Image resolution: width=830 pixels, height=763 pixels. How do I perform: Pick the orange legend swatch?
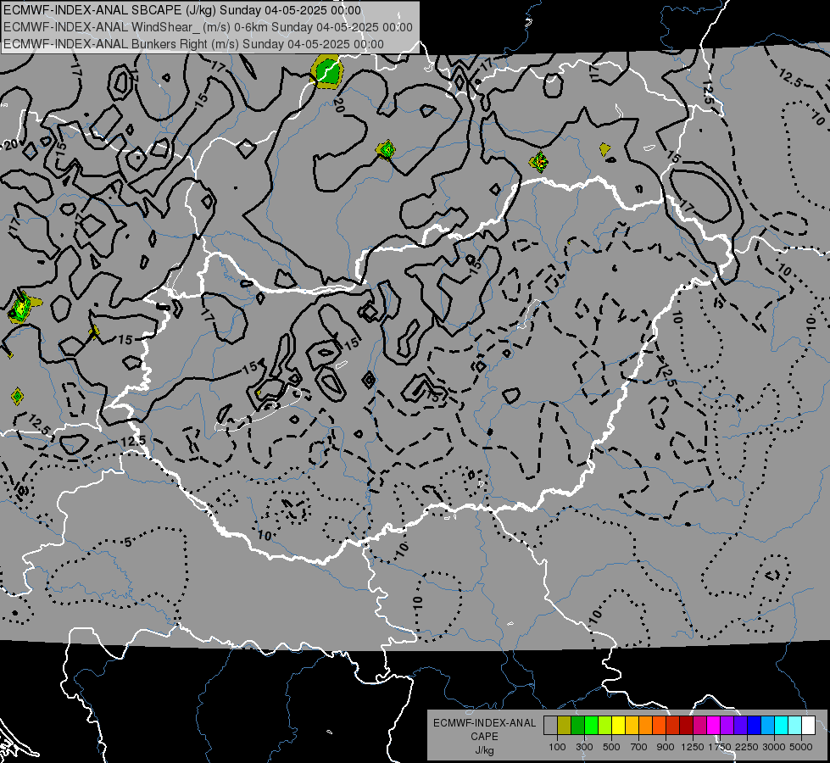click(646, 726)
